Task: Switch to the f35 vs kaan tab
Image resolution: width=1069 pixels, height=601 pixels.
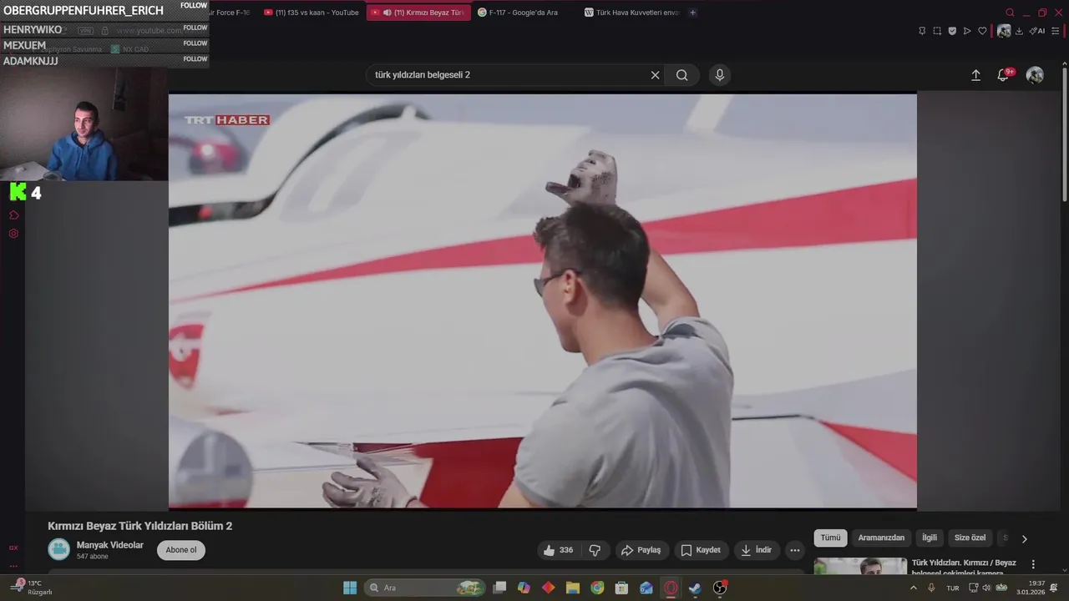Action: click(x=312, y=13)
